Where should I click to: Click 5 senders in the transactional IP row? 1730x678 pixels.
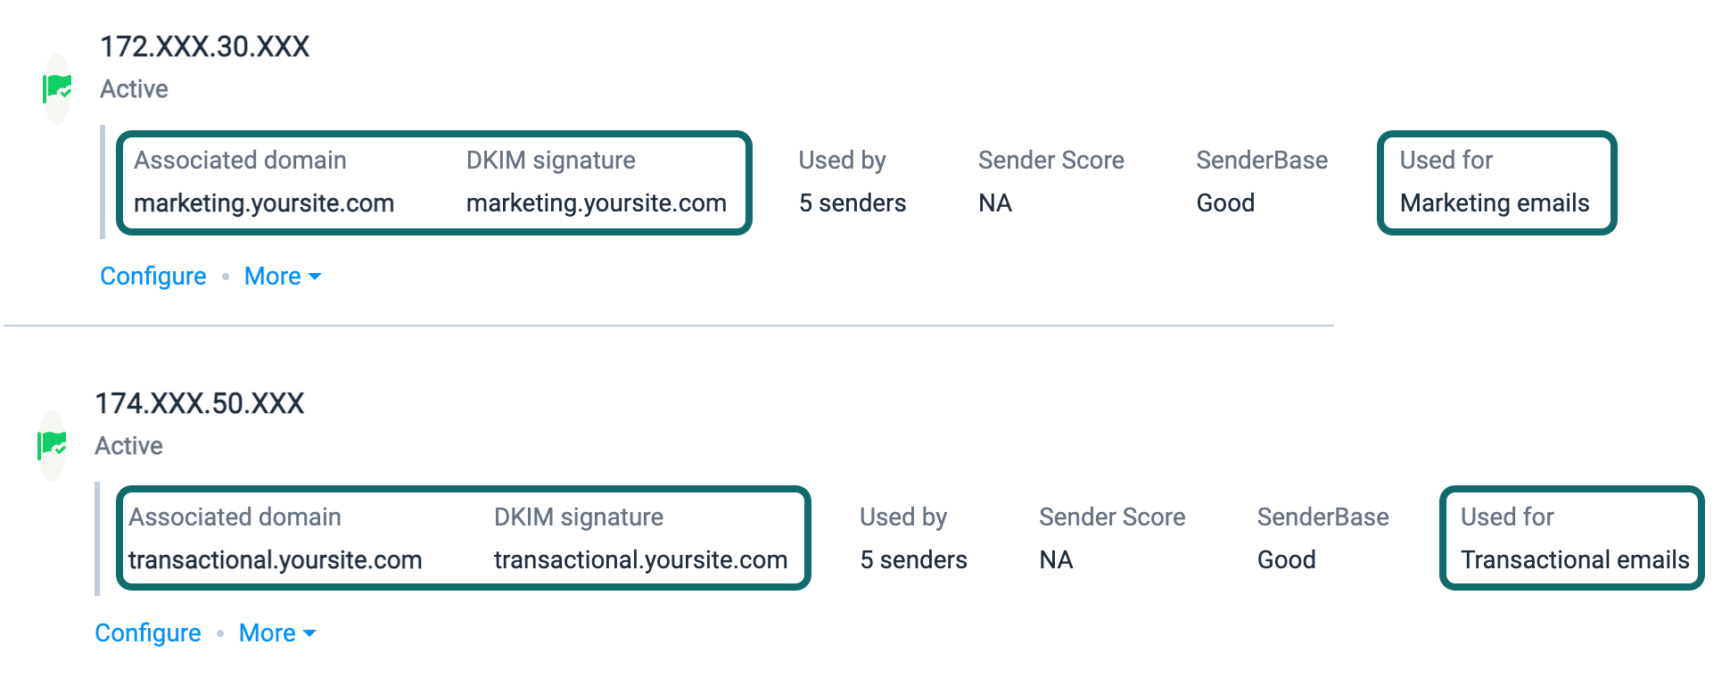click(x=913, y=560)
